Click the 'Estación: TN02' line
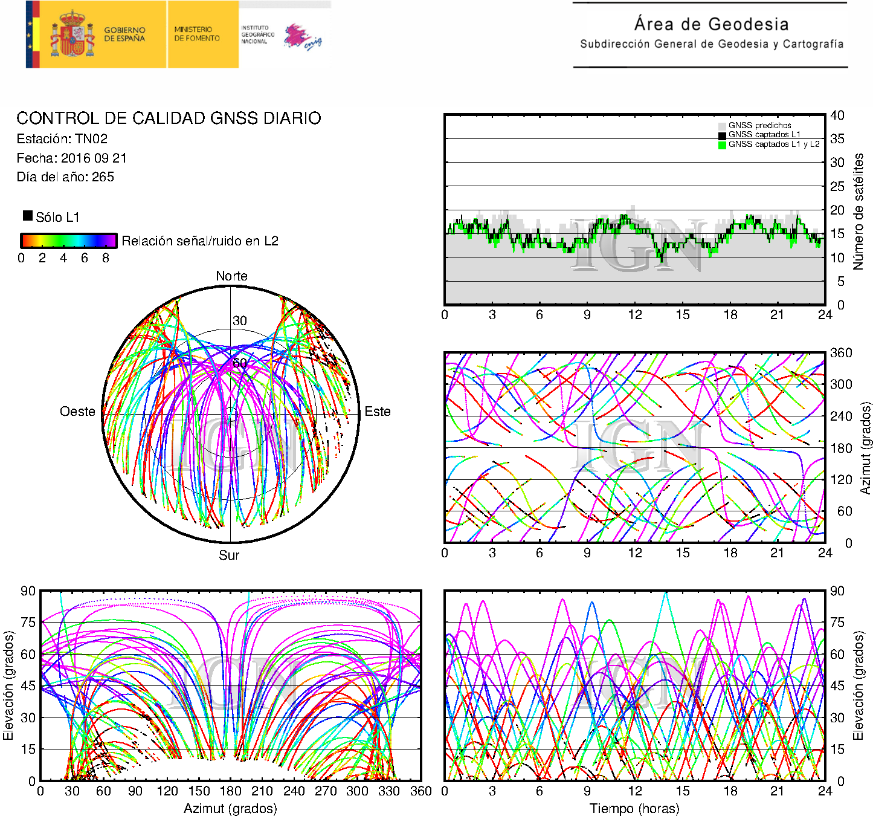This screenshot has width=873, height=816. coord(62,138)
